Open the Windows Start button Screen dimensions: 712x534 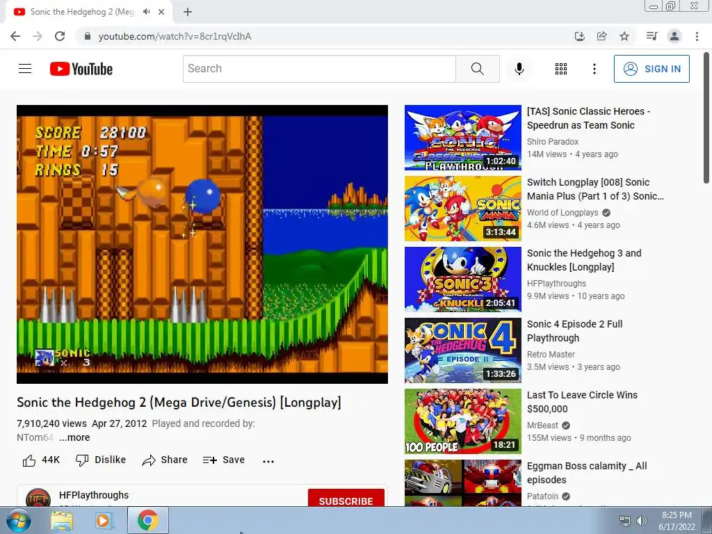pos(18,520)
